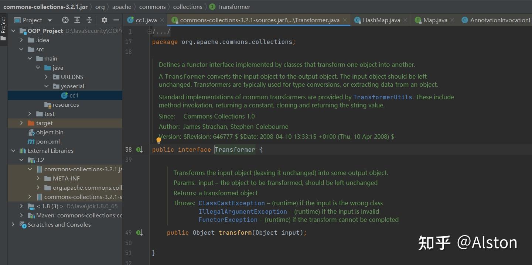Click the Collapse All icon in Project panel
Viewport: 532px width, 265px height.
[x=89, y=20]
